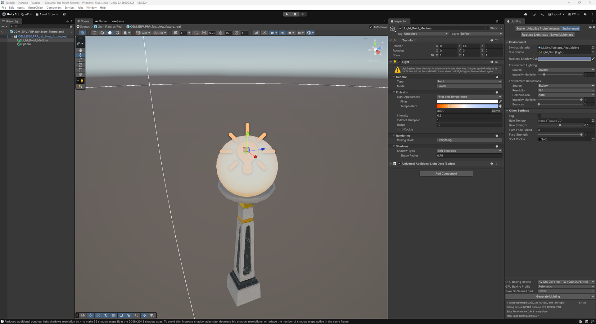Viewport: 596px width, 324px height.
Task: Open the Window menu
Action: (x=91, y=8)
